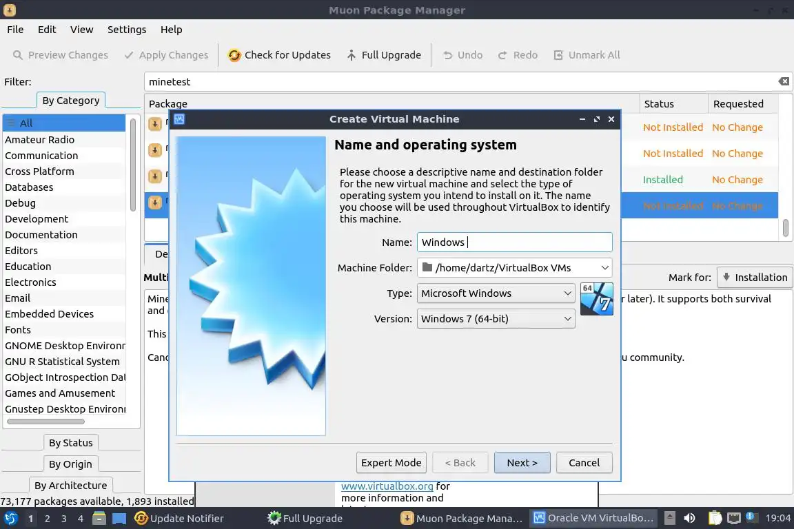Click the minetest filter search field
Image resolution: width=794 pixels, height=529 pixels.
(x=469, y=81)
